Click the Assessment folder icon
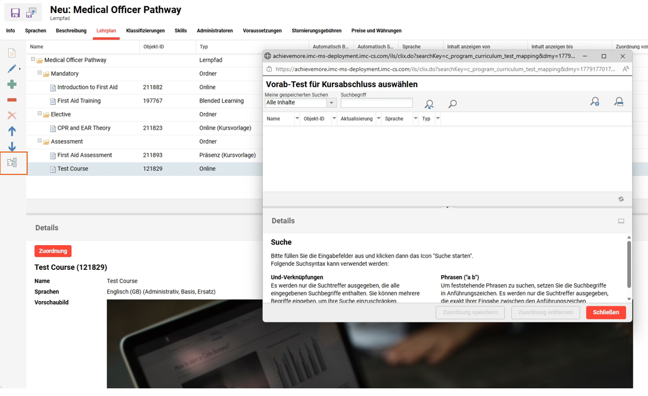 (46, 141)
